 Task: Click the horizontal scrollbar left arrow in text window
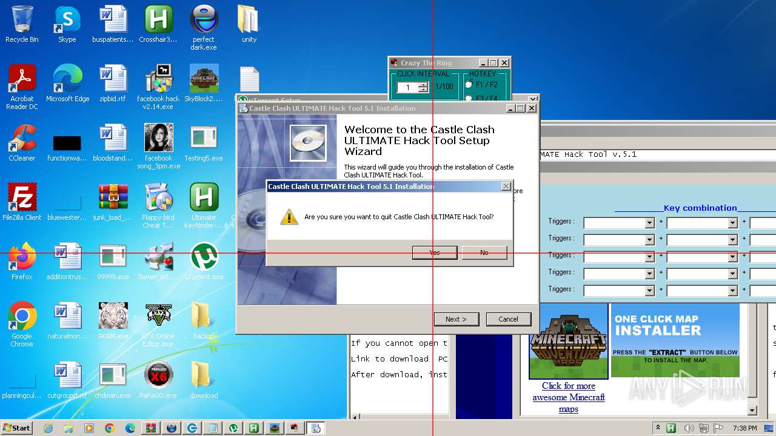tap(355, 416)
